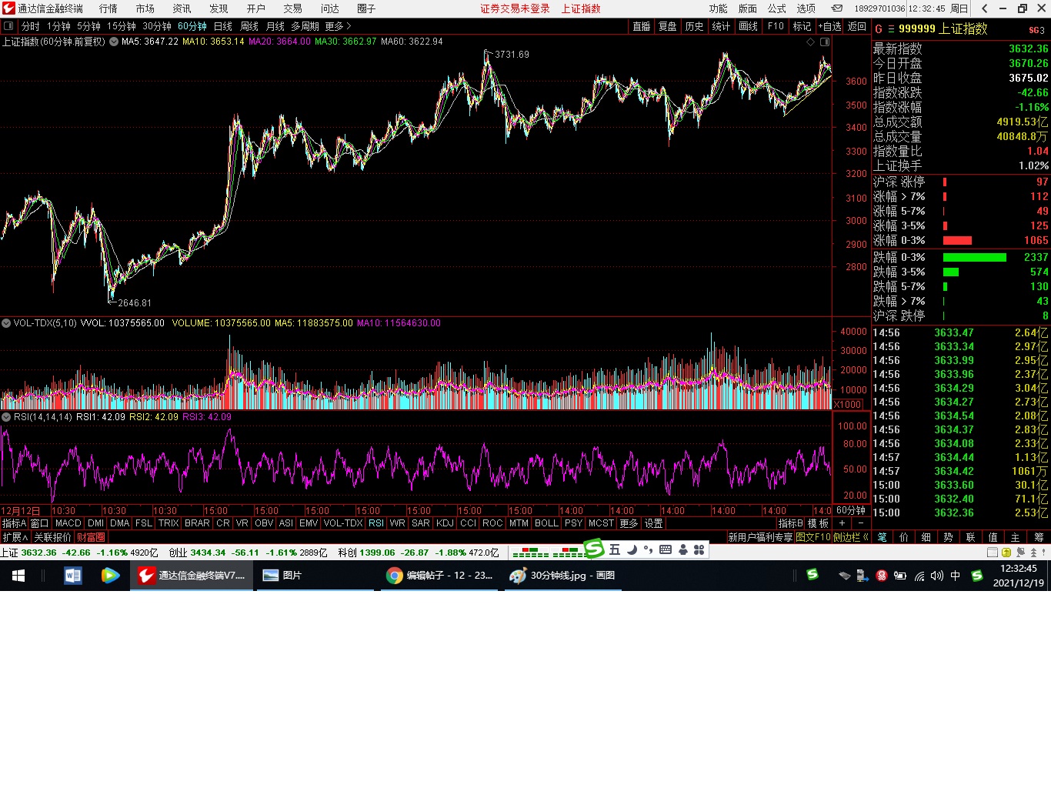Switch chart period to 15分钟

click(x=121, y=26)
